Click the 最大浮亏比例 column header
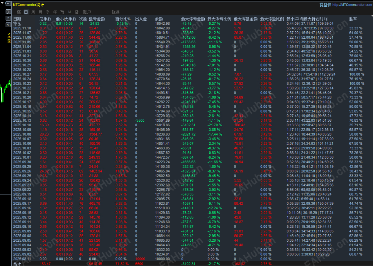This screenshot has height=266, width=373. click(219, 19)
